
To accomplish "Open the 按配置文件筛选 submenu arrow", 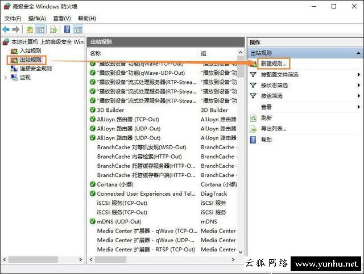I will pyautogui.click(x=359, y=74).
